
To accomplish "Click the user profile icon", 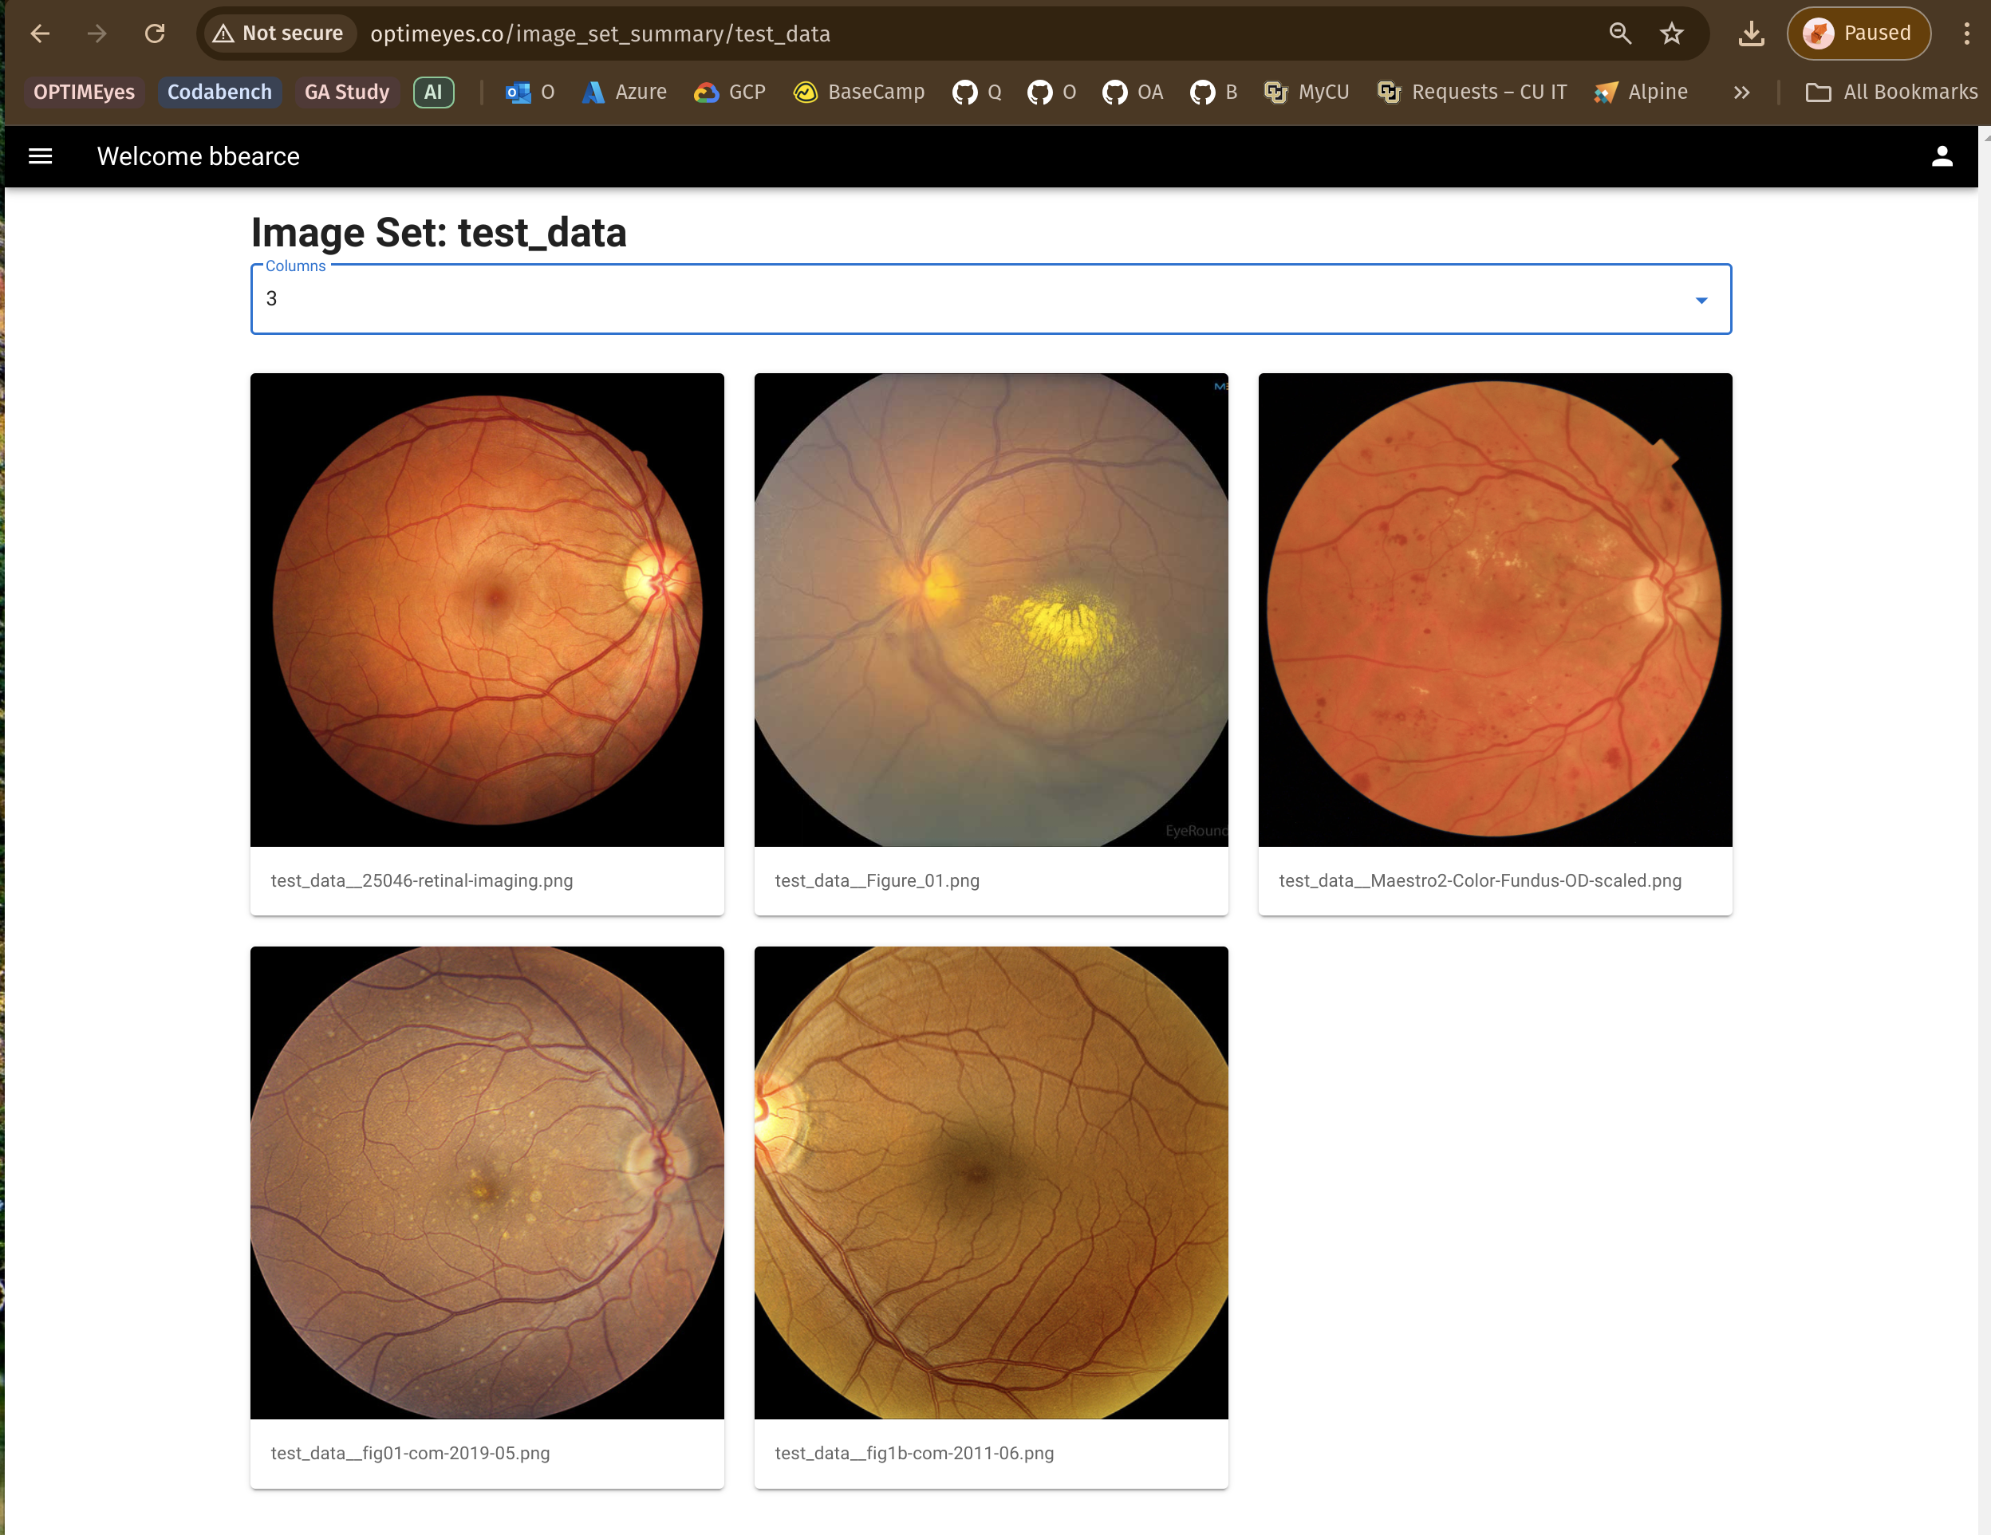I will pos(1941,155).
